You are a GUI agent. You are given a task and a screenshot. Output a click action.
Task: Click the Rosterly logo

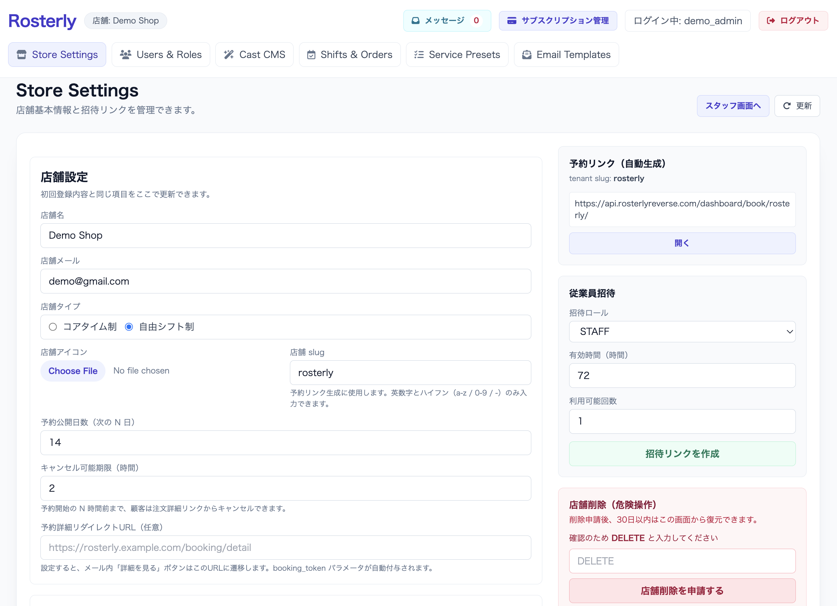click(x=42, y=21)
